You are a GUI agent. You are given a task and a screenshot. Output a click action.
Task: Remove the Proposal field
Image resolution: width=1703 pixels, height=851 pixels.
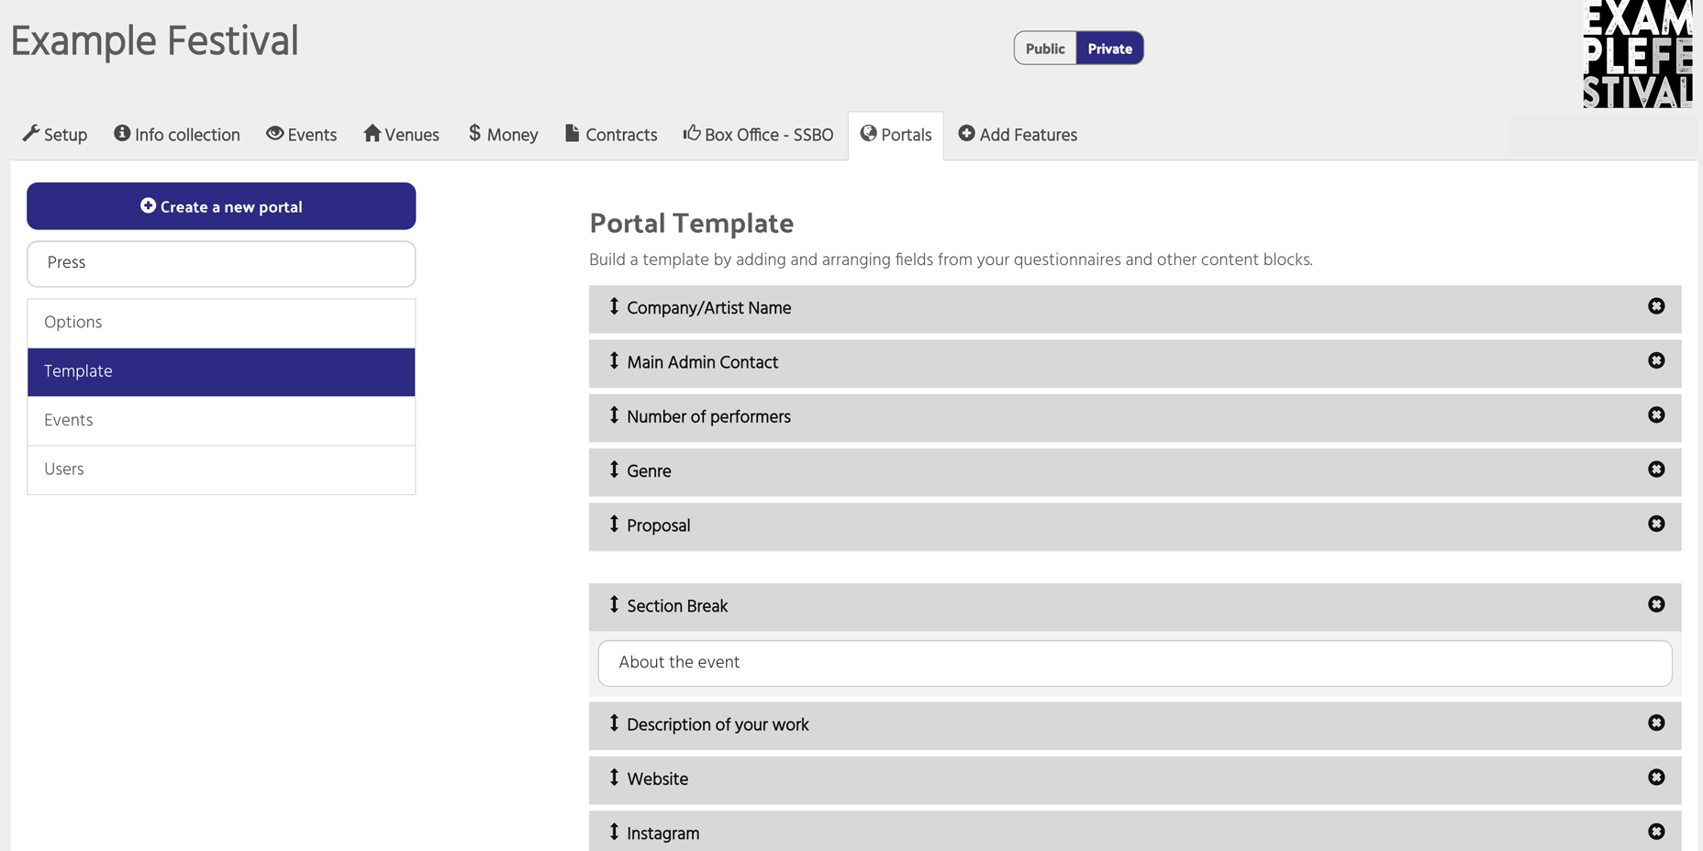1656,524
